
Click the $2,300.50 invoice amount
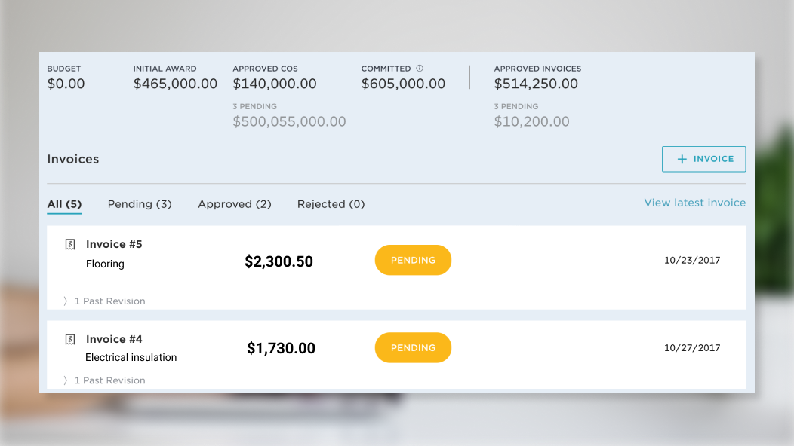tap(279, 261)
